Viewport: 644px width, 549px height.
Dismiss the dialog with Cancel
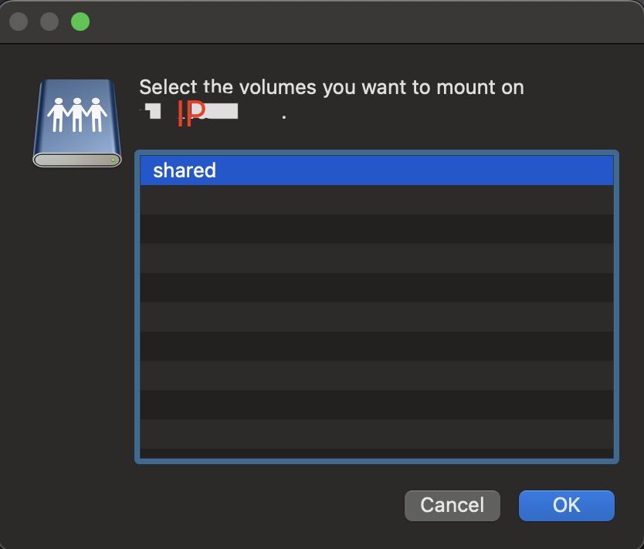452,505
